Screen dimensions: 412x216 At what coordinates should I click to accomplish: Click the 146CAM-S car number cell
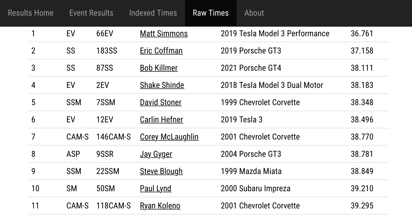pyautogui.click(x=113, y=137)
